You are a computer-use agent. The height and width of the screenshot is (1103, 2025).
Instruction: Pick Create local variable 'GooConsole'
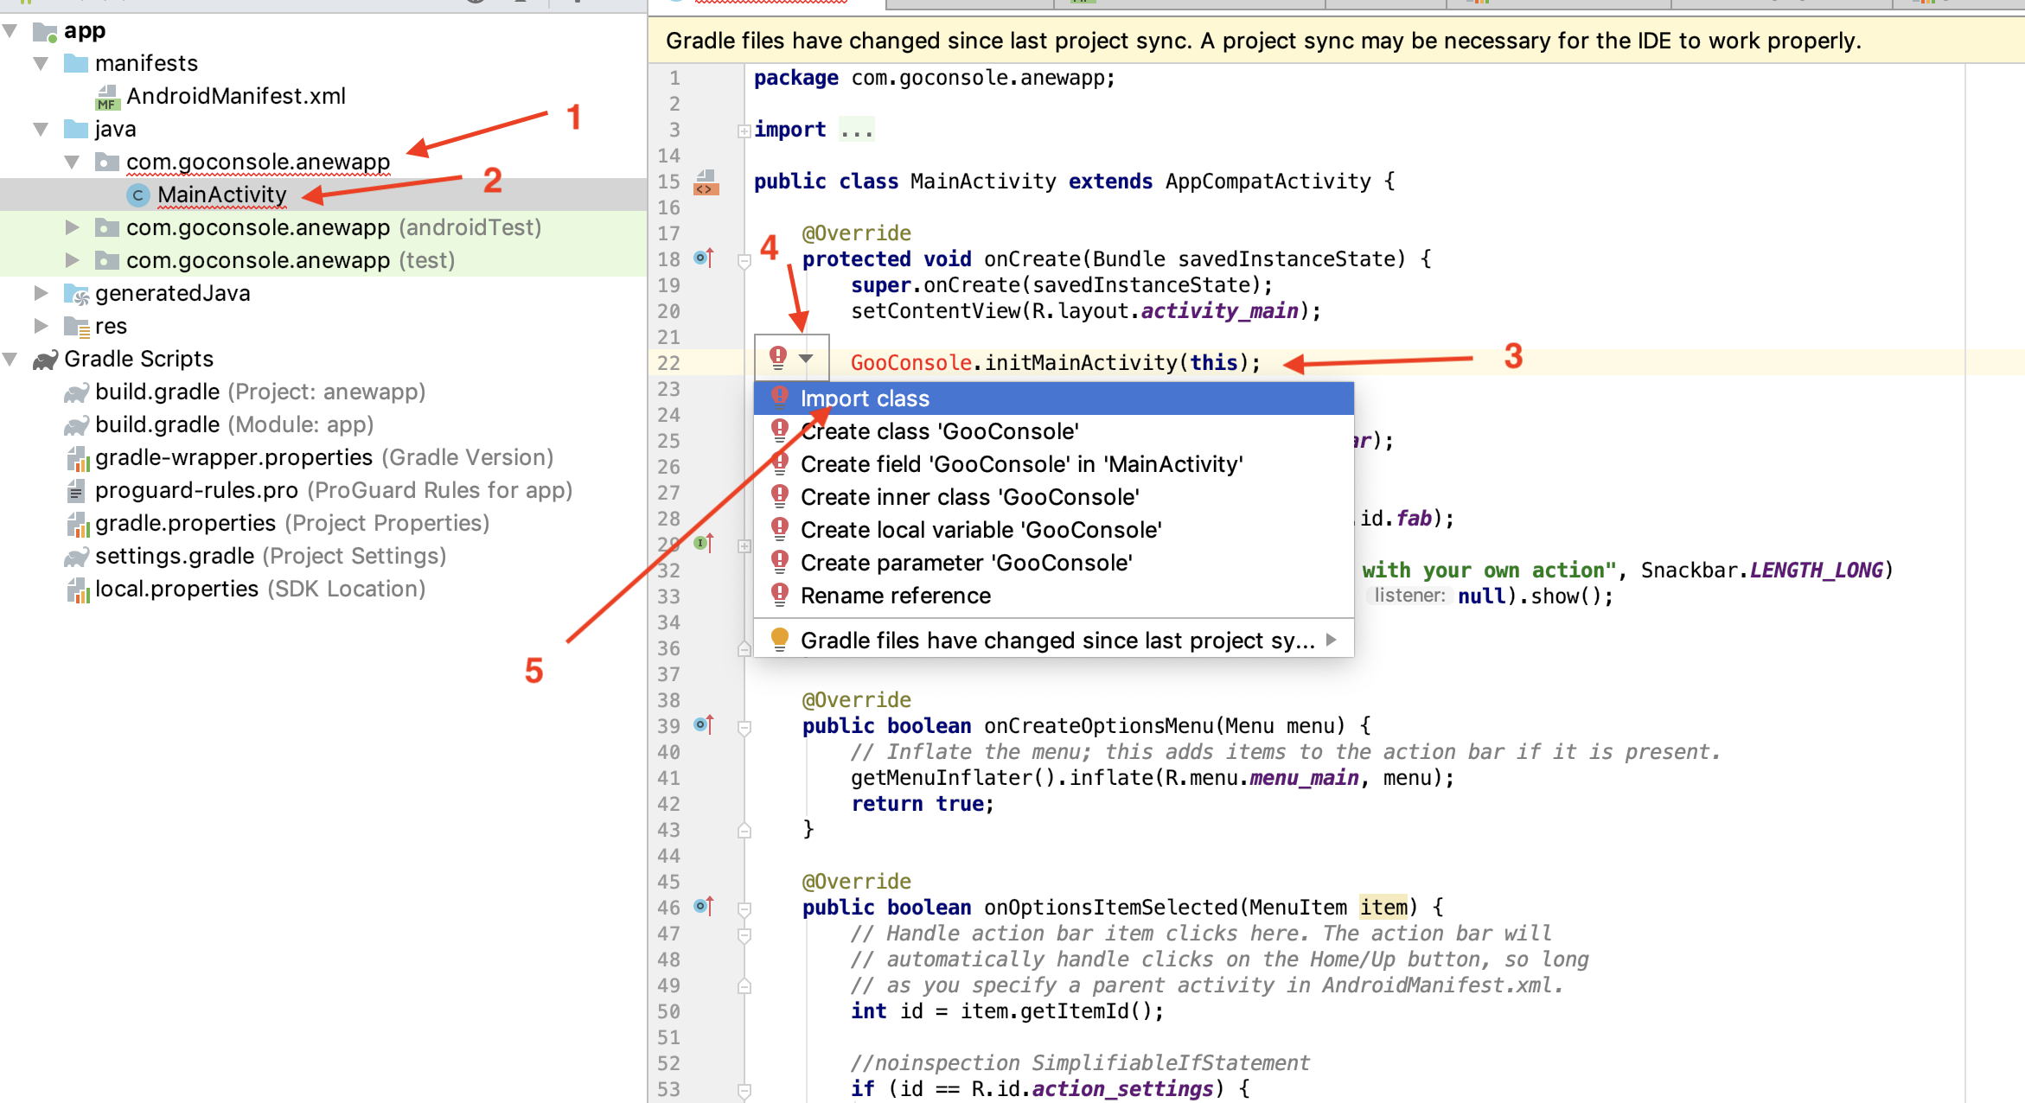[1053, 530]
